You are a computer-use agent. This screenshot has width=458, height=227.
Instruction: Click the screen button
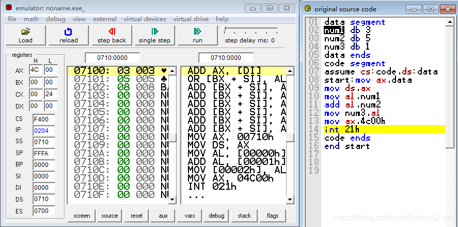click(x=82, y=216)
